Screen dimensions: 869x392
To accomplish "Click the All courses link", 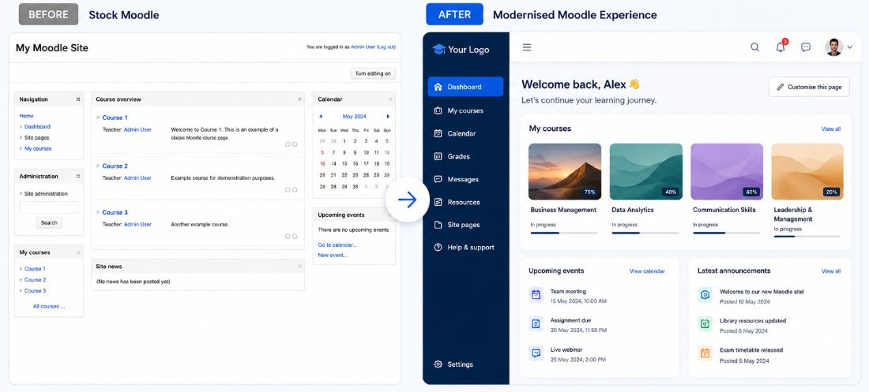I will pos(49,306).
